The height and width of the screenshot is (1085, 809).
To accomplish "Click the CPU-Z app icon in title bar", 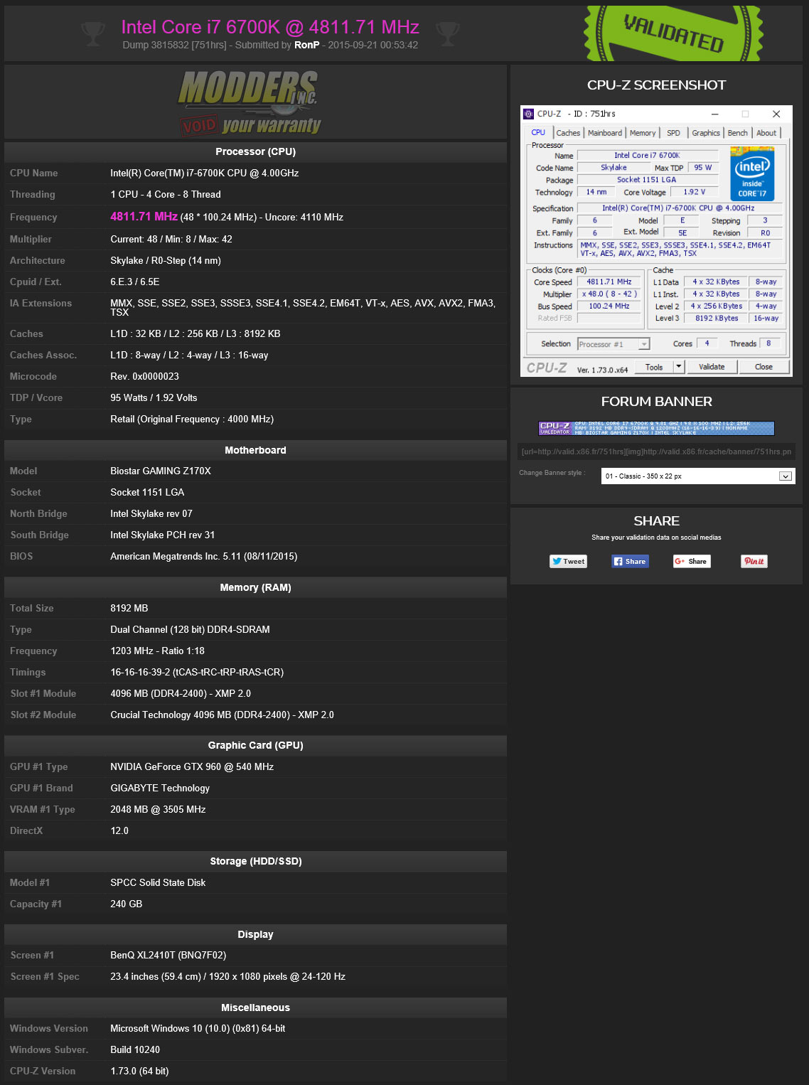I will point(528,114).
